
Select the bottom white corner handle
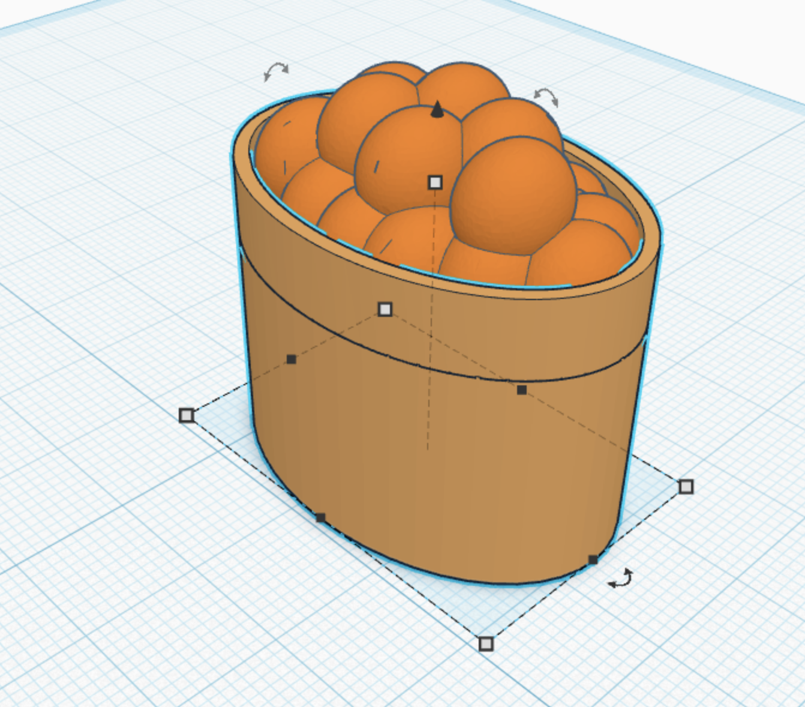486,644
